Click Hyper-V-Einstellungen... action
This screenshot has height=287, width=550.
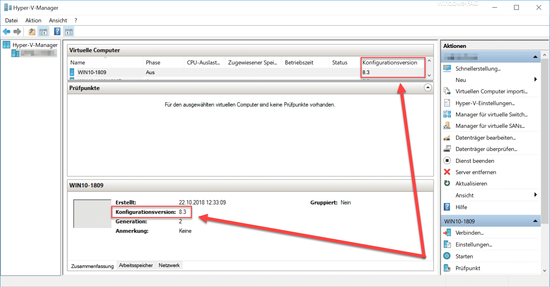click(485, 103)
